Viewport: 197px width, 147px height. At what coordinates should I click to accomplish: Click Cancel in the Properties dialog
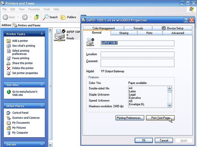click(164, 140)
